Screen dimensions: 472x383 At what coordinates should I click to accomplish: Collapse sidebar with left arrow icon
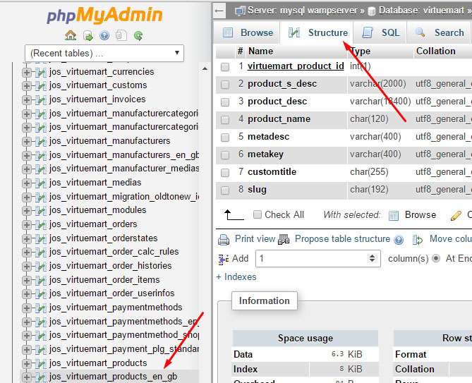pos(219,11)
